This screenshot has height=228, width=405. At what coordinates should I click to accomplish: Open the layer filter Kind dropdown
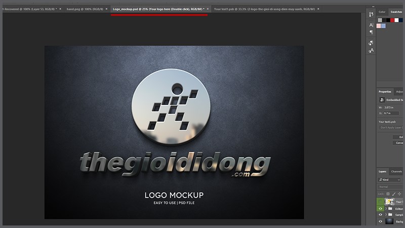[x=390, y=180]
